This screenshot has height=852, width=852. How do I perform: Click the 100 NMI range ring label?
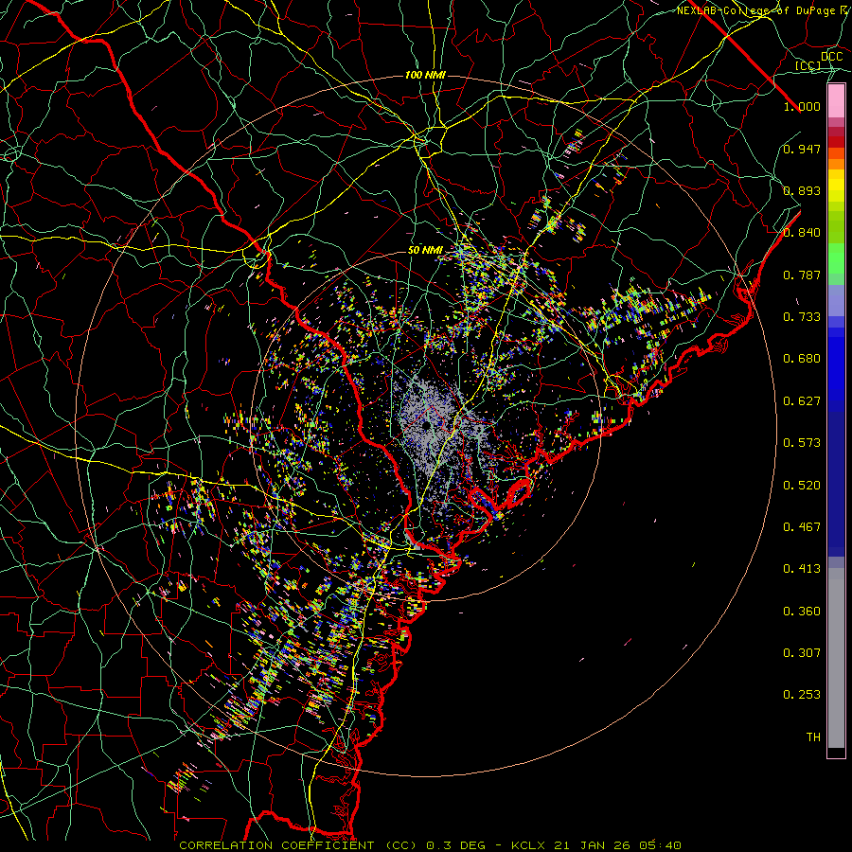[425, 75]
